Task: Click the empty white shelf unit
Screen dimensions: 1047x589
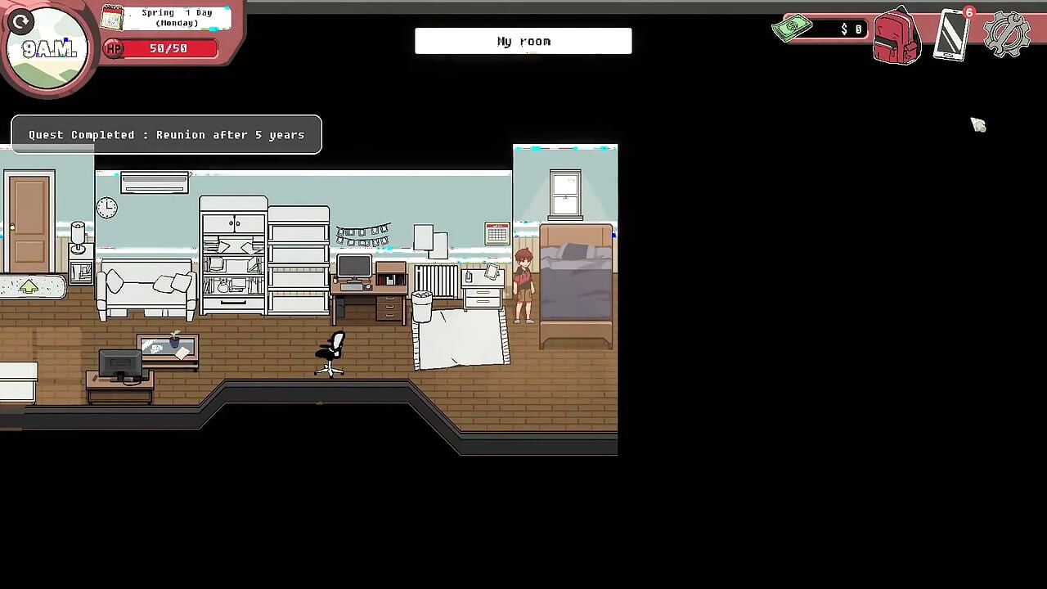Action: coord(299,260)
